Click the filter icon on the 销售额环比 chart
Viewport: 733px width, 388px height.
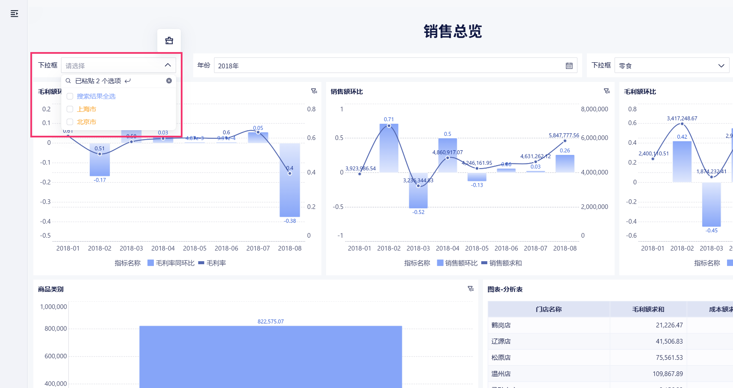pos(607,91)
